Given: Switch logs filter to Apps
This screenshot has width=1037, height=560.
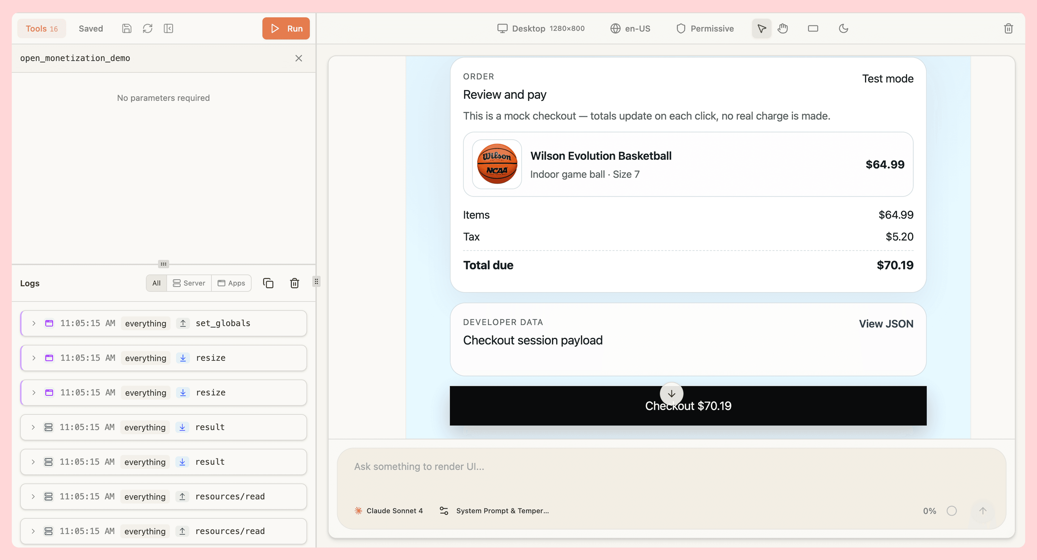Looking at the screenshot, I should tap(231, 283).
